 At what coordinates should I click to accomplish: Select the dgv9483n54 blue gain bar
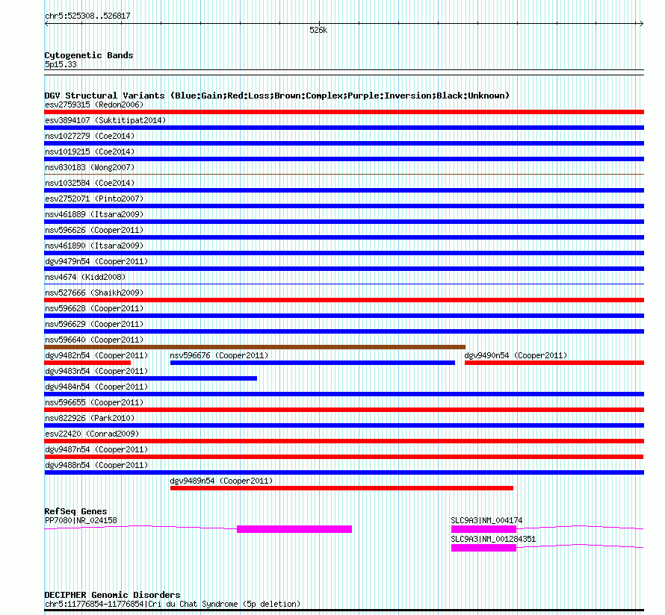[x=150, y=378]
